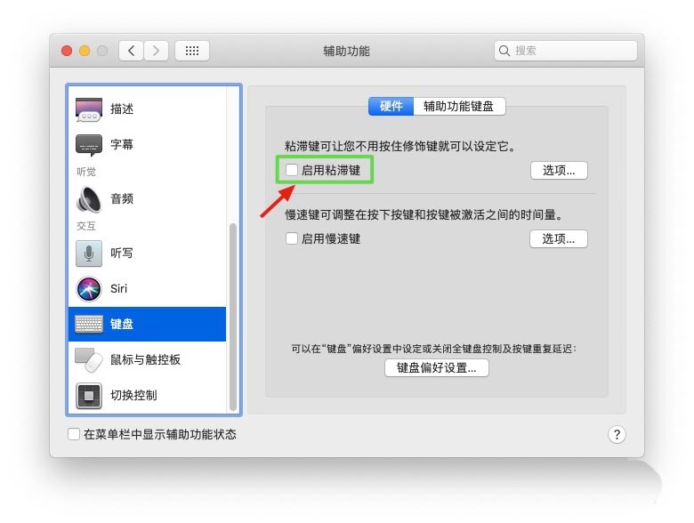Switch to the 硬件 tab
The image size is (694, 523).
click(x=391, y=106)
